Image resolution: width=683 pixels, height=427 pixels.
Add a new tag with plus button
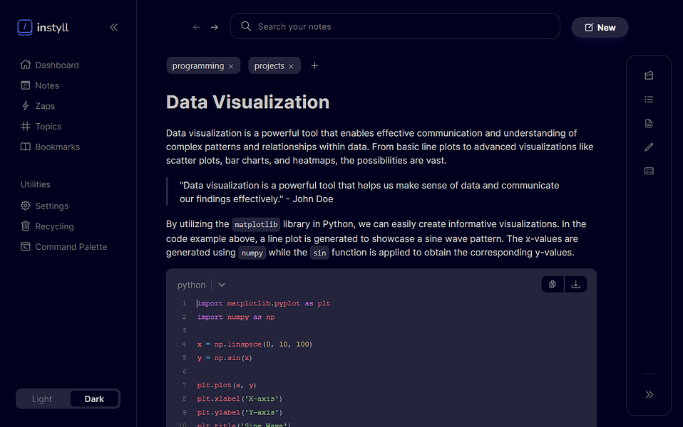tap(314, 65)
